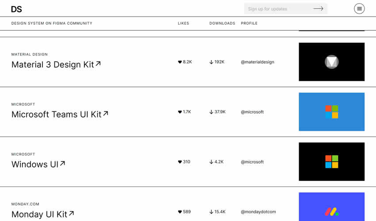
Task: Click the download arrow beside 37.9K
Action: tap(211, 112)
